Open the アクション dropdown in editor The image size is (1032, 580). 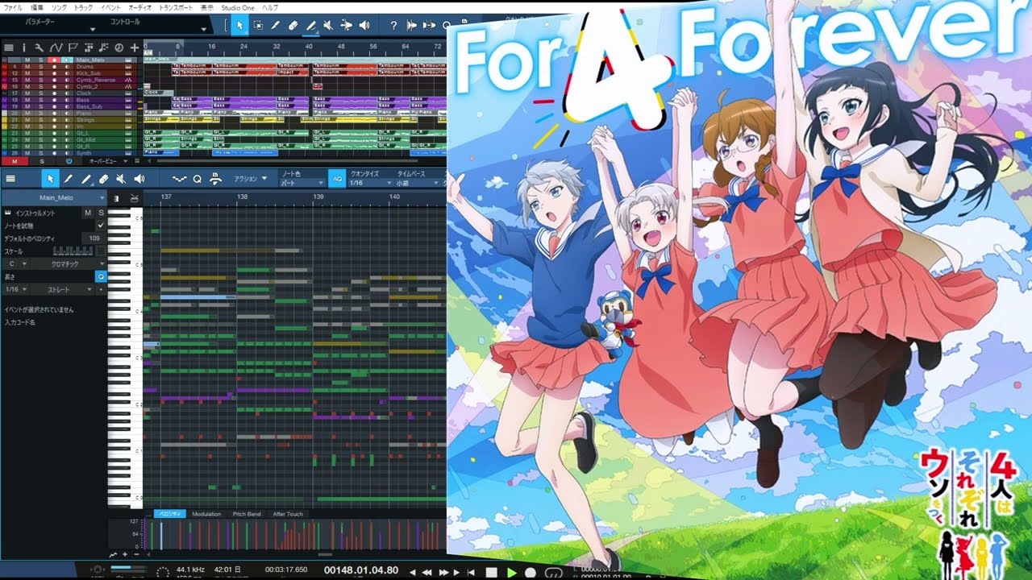pyautogui.click(x=250, y=179)
